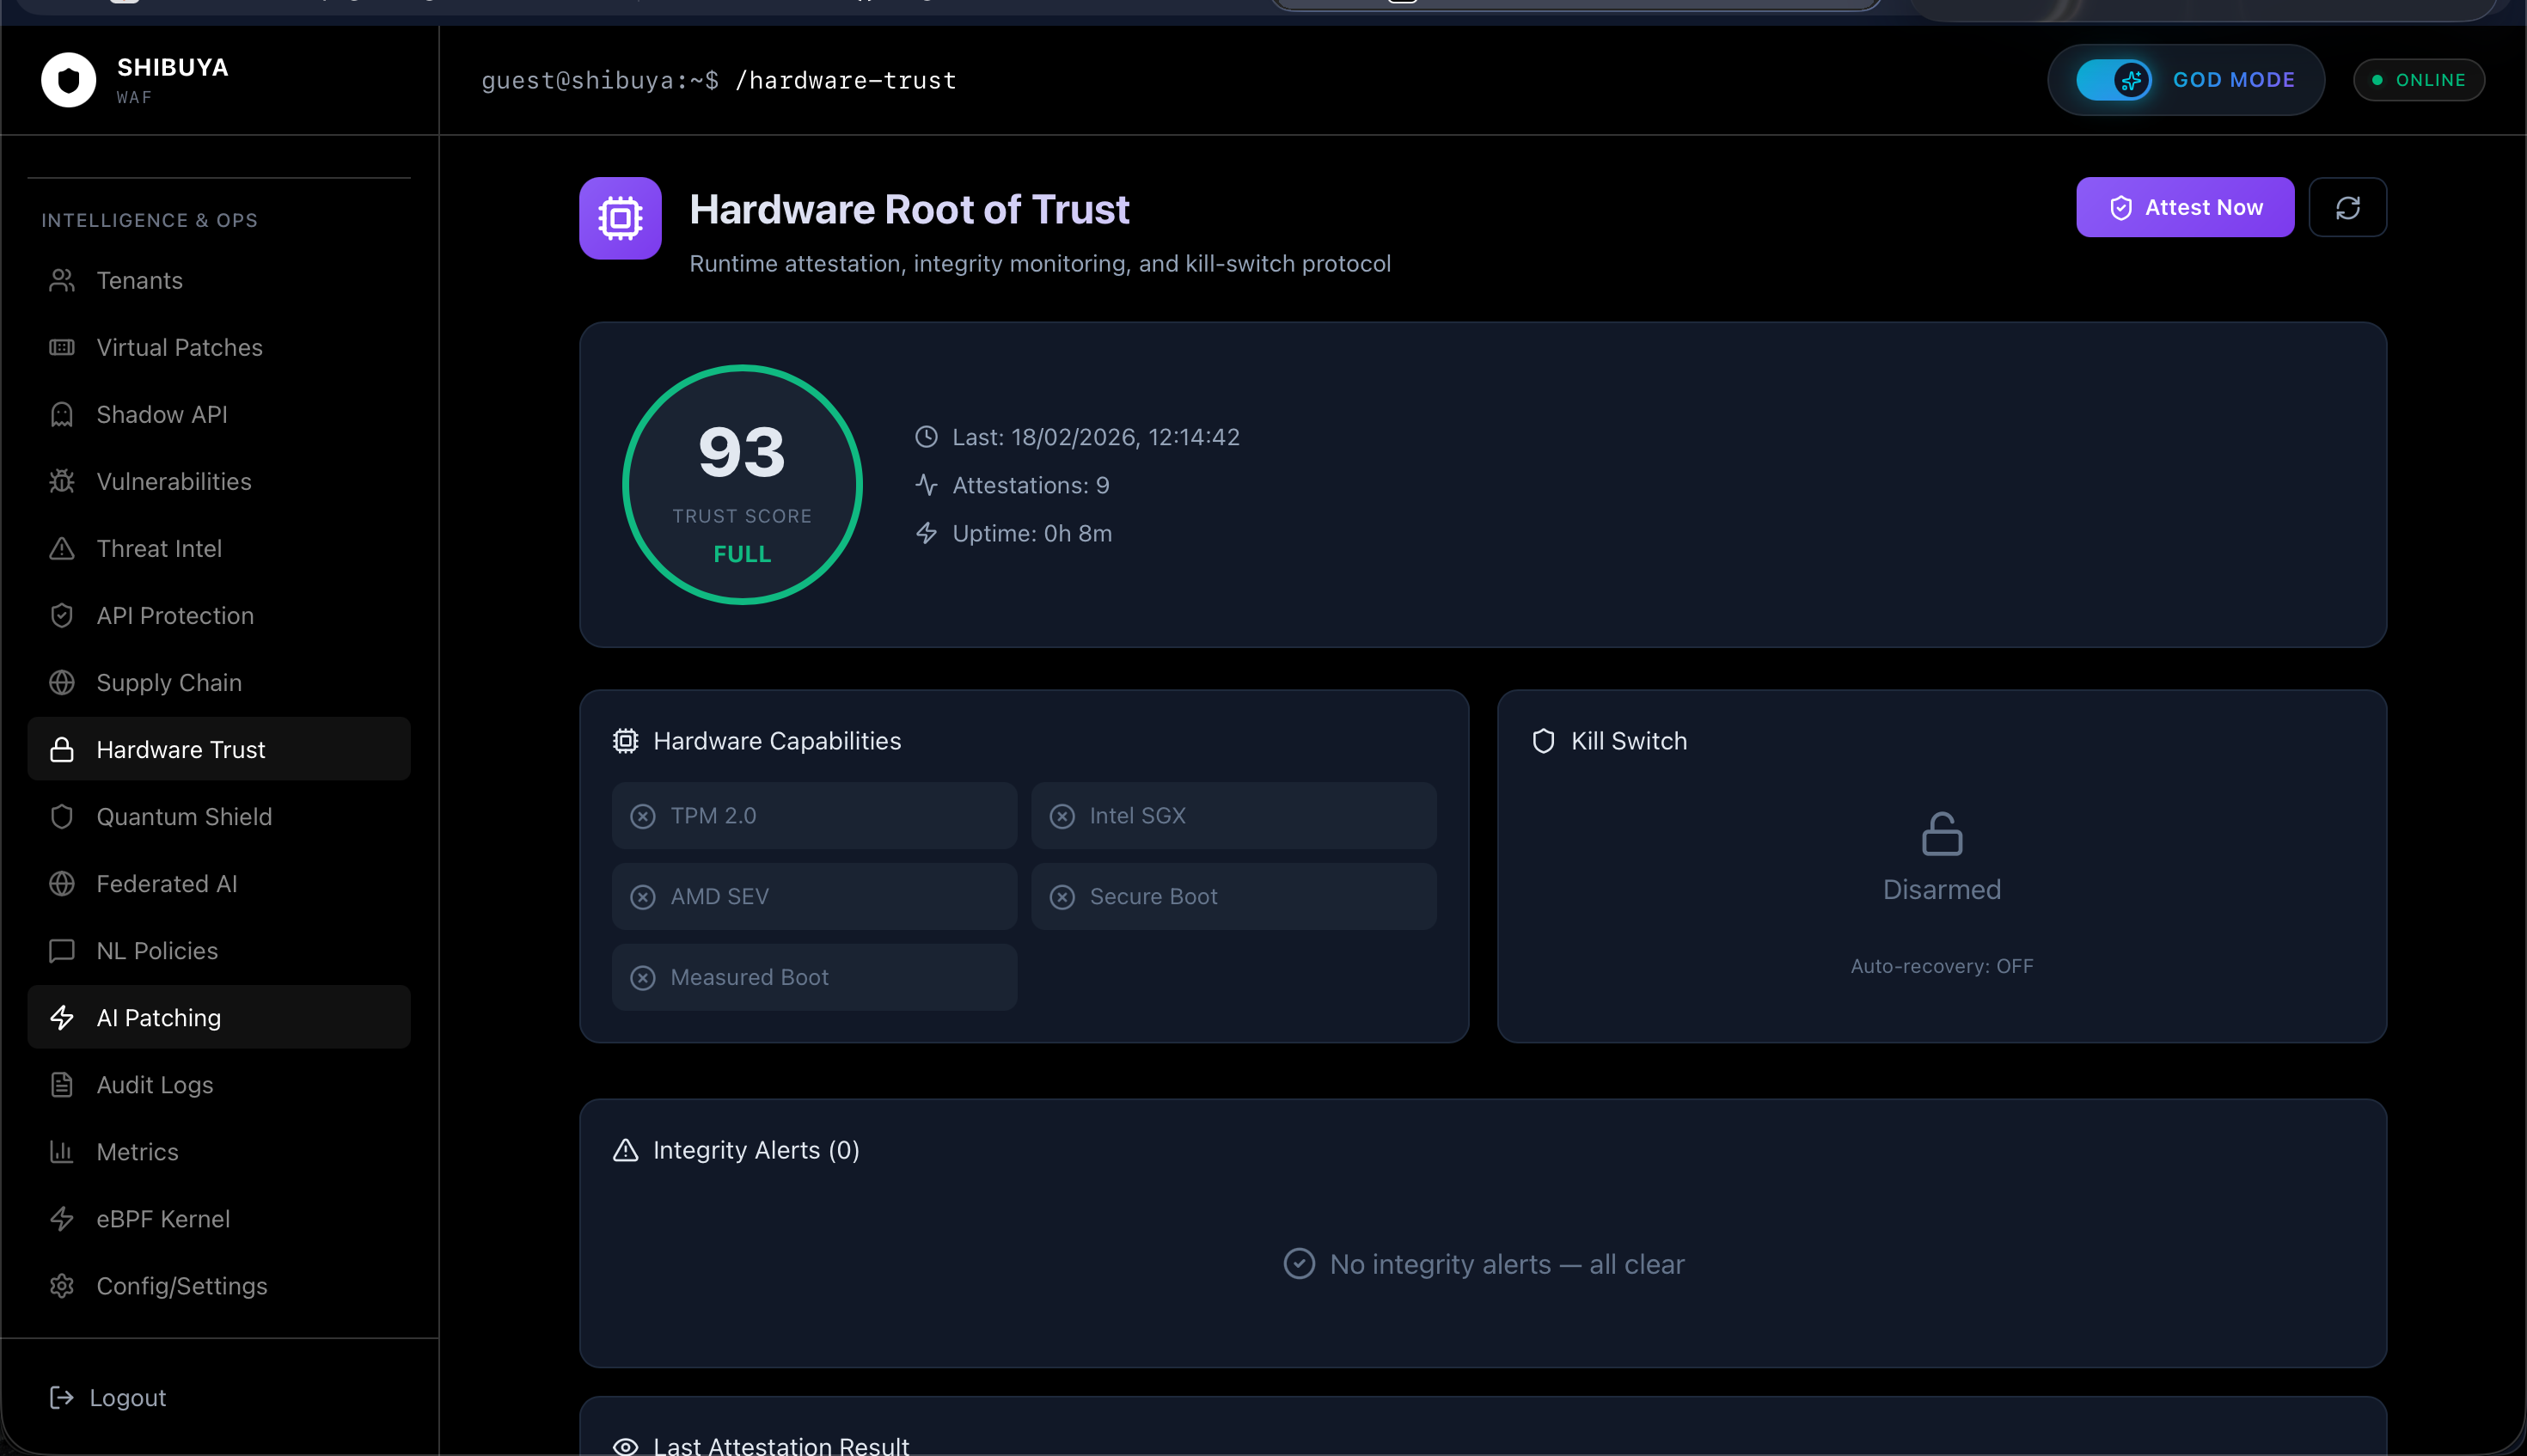Click the refresh icon beside Attest Now
Image resolution: width=2527 pixels, height=1456 pixels.
[x=2347, y=207]
